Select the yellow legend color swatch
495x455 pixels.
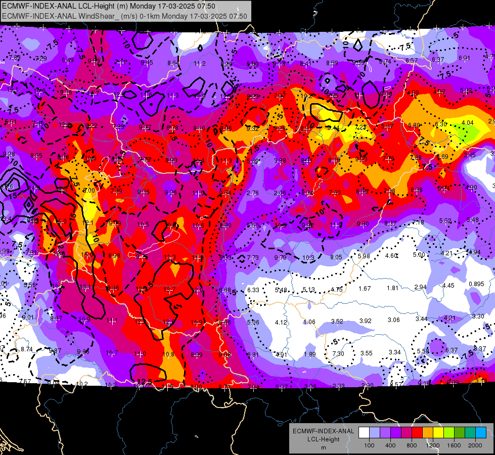pos(438,432)
